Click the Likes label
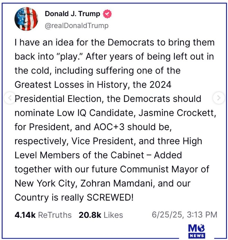The image size is (228, 240). tap(113, 215)
